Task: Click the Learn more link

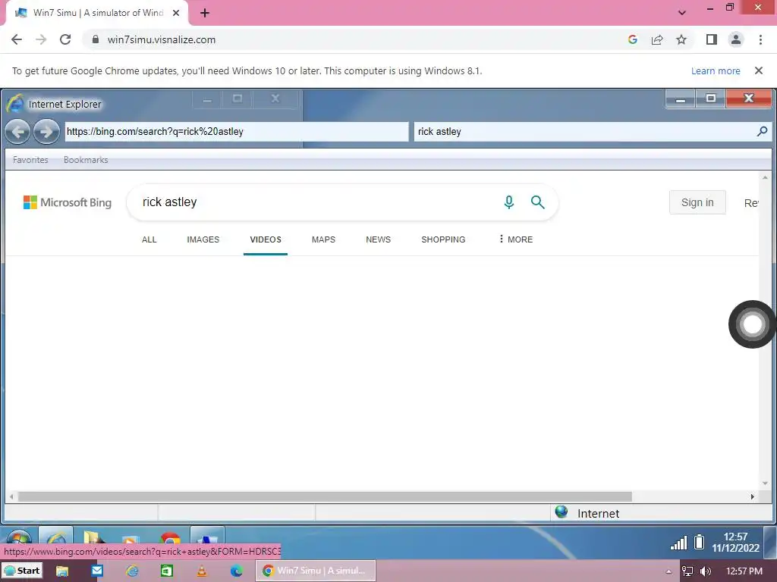Action: coord(716,70)
